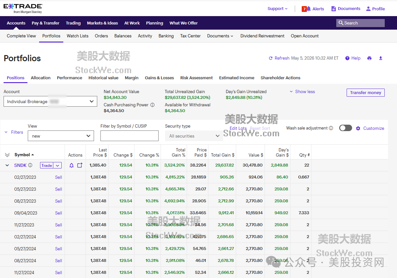Click the Transfer money button
397x278 pixels.
pos(366,92)
